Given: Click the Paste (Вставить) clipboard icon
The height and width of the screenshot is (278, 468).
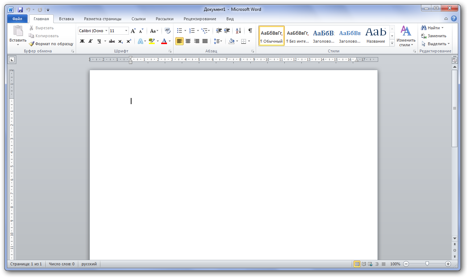Looking at the screenshot, I should [18, 31].
